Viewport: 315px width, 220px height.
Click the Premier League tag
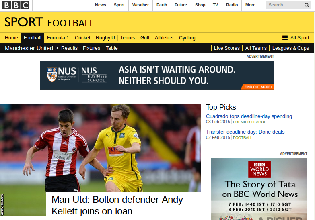[249, 122]
